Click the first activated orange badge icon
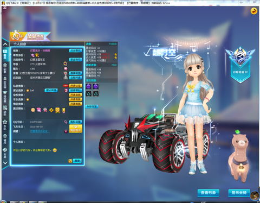260x203 pixels. coord(33,110)
